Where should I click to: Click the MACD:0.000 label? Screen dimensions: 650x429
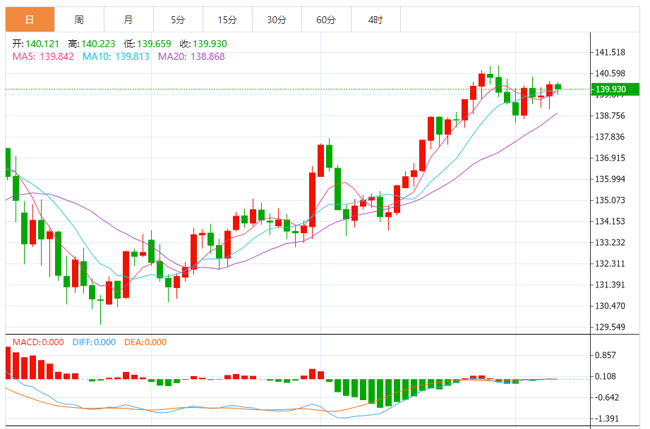pyautogui.click(x=38, y=342)
